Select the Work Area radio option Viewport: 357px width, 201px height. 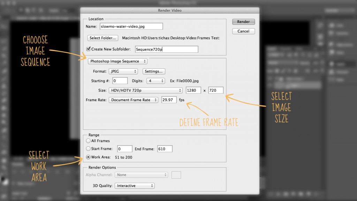coord(88,157)
